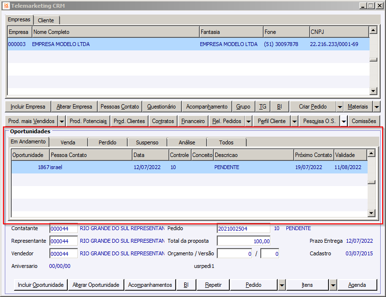
Task: Open the Agenda button
Action: pyautogui.click(x=357, y=285)
